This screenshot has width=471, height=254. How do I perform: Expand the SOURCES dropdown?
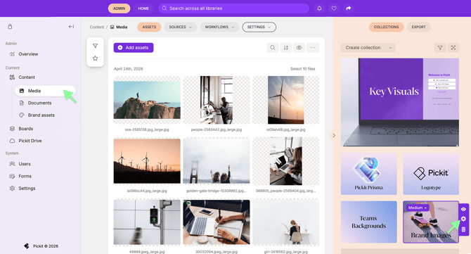(x=180, y=27)
